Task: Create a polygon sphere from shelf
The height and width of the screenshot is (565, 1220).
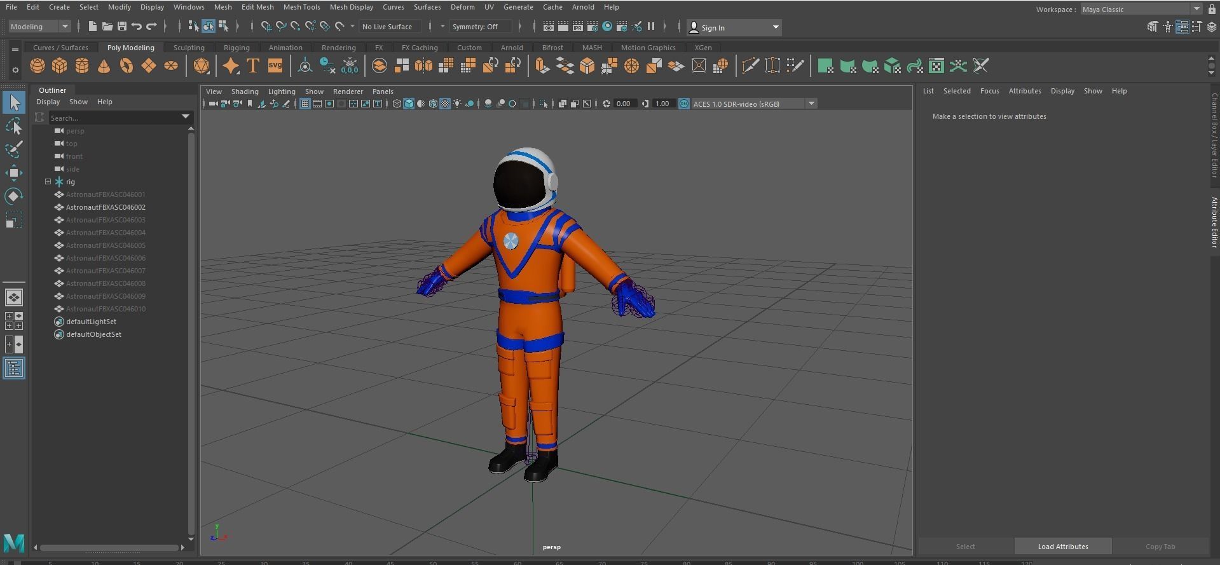Action: (38, 66)
